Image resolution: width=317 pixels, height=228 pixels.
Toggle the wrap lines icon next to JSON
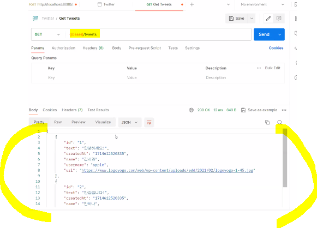[x=149, y=123]
